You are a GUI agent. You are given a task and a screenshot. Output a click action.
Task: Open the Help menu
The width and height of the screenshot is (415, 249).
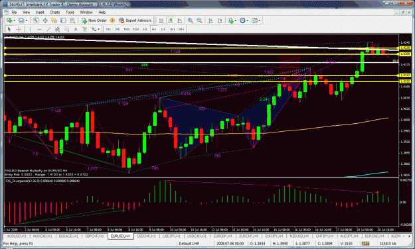102,12
